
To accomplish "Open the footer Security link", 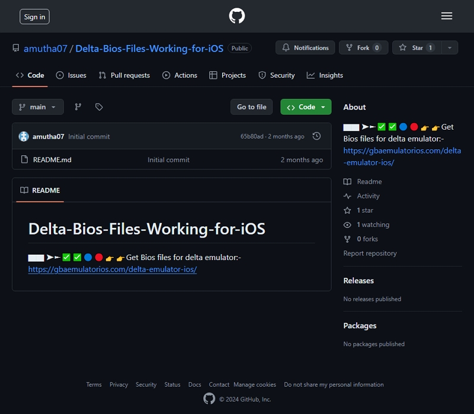I will [x=146, y=384].
